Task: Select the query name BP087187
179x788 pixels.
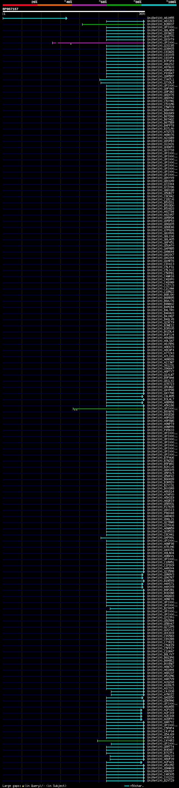Action: [x=10, y=9]
